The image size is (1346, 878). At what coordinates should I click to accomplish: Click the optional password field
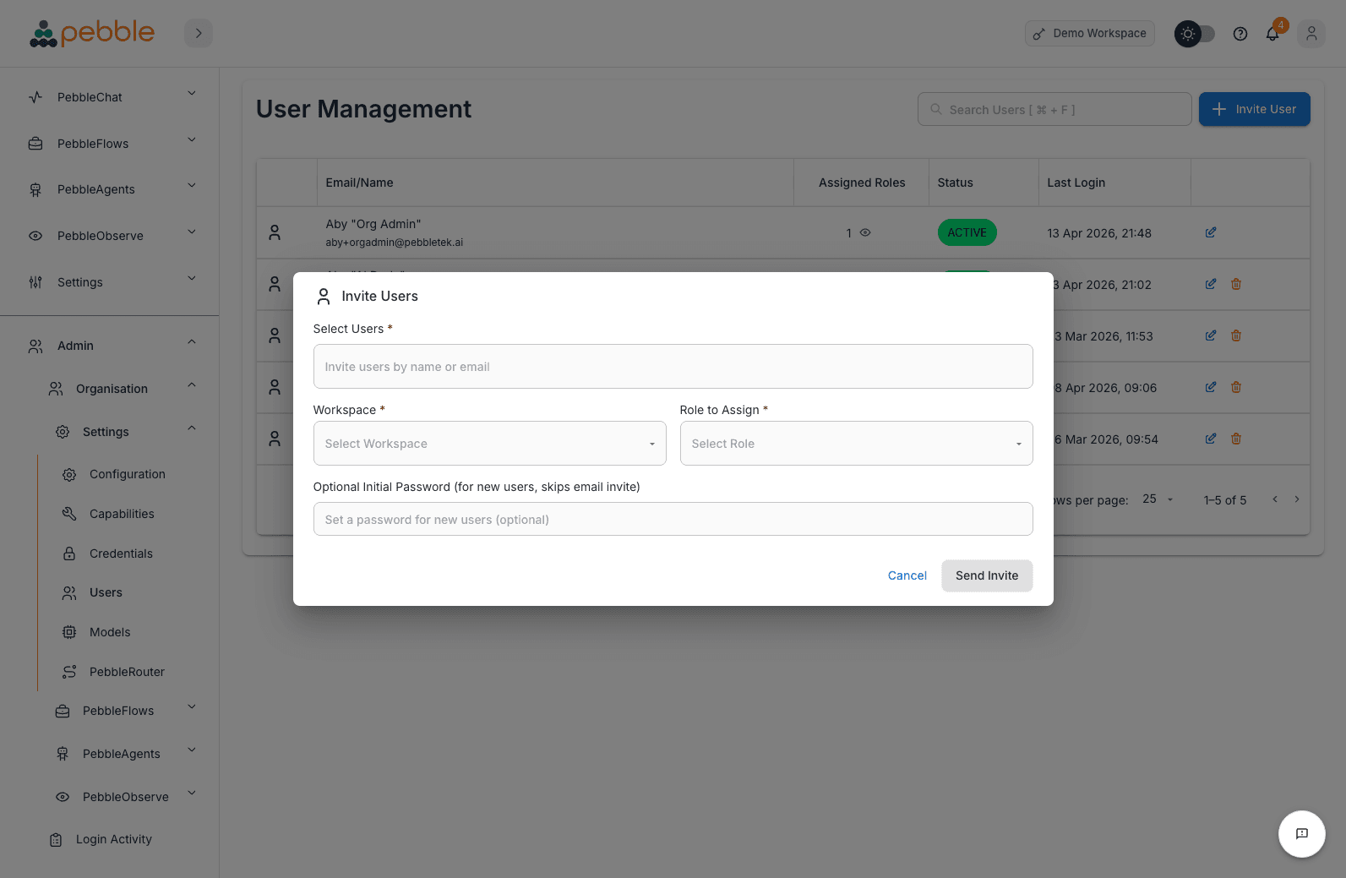tap(673, 519)
